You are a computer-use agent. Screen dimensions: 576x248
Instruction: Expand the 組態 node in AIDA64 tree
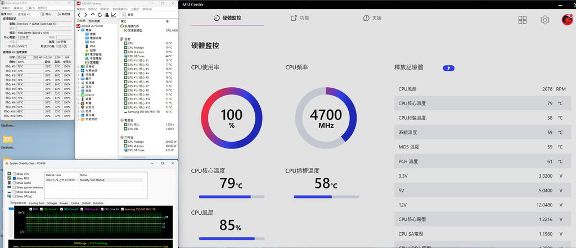pyautogui.click(x=78, y=111)
